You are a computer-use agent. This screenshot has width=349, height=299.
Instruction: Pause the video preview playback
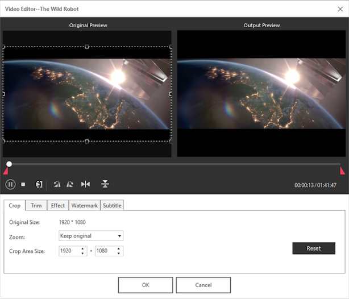coord(10,184)
